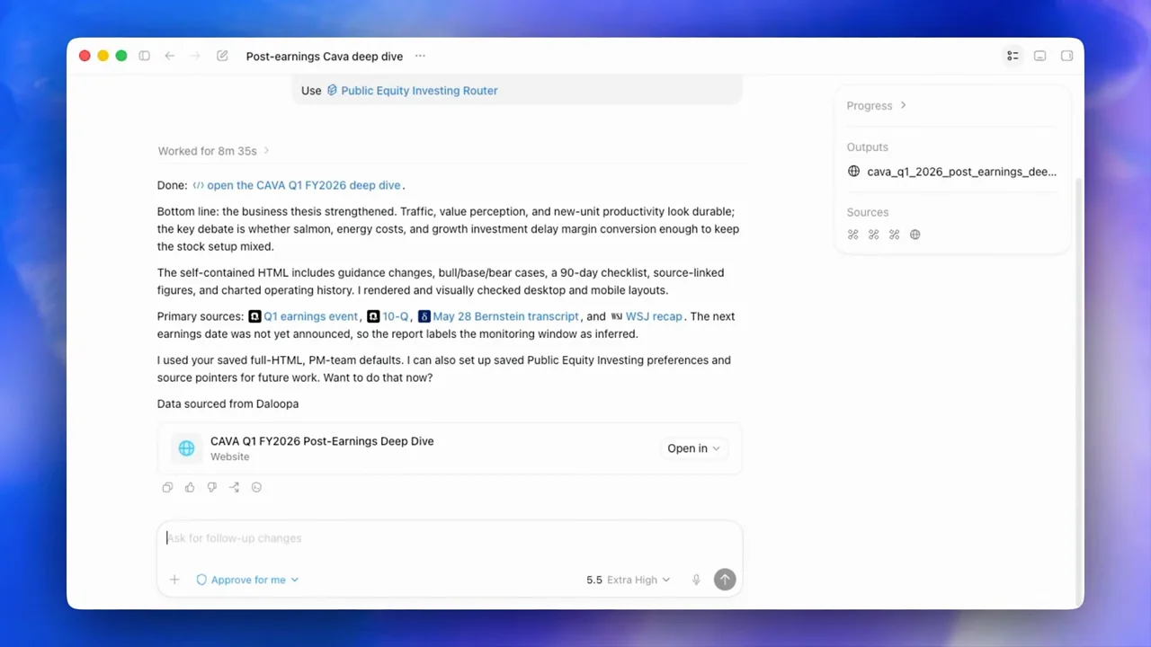The height and width of the screenshot is (647, 1151).
Task: Open the three-dot menu beside the title
Action: (x=420, y=56)
